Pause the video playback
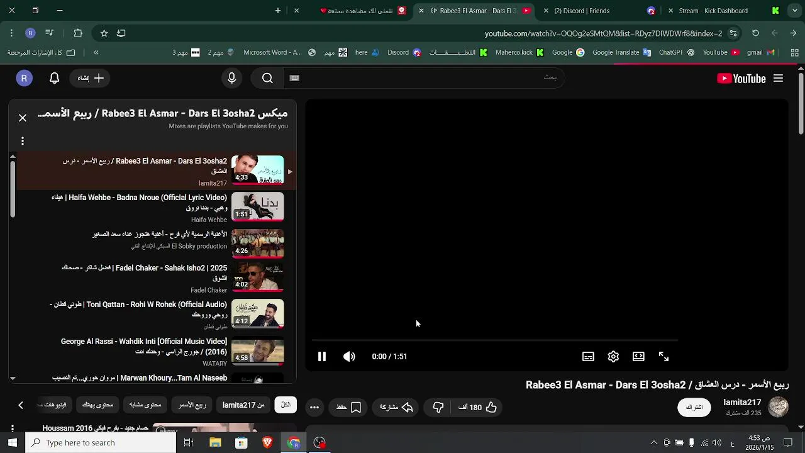 322,357
